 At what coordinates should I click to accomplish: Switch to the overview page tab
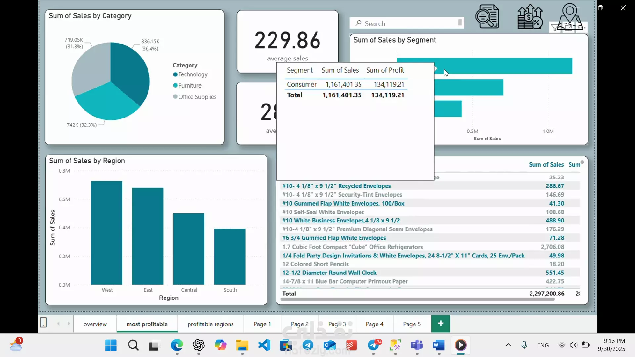(x=95, y=324)
